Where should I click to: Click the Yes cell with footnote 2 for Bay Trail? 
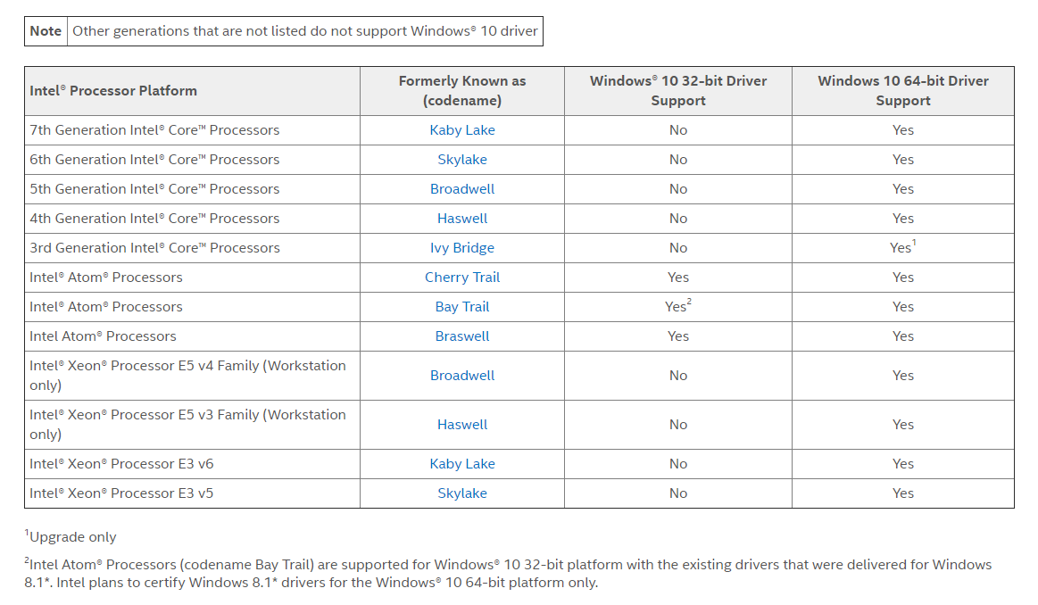[677, 307]
